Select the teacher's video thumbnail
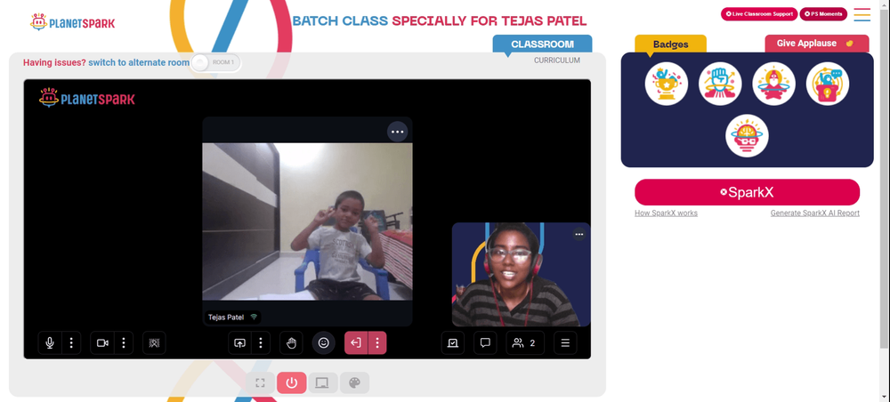The height and width of the screenshot is (402, 890). click(x=521, y=275)
